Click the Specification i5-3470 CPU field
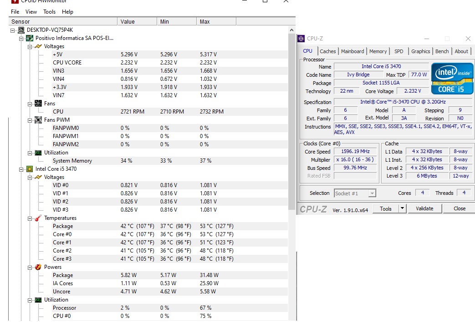 (403, 102)
